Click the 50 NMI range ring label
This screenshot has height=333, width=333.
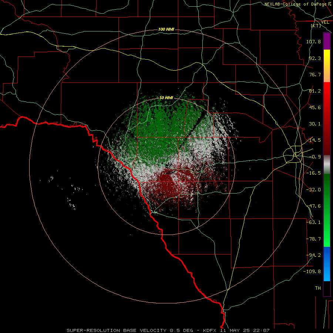click(166, 98)
